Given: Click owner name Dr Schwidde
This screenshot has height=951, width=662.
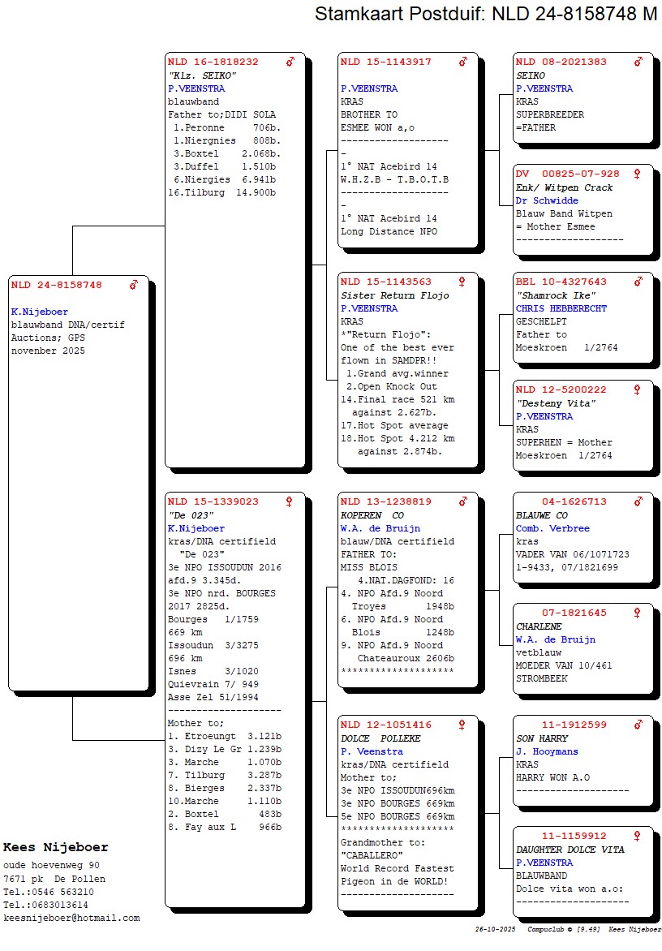Looking at the screenshot, I should tap(547, 200).
